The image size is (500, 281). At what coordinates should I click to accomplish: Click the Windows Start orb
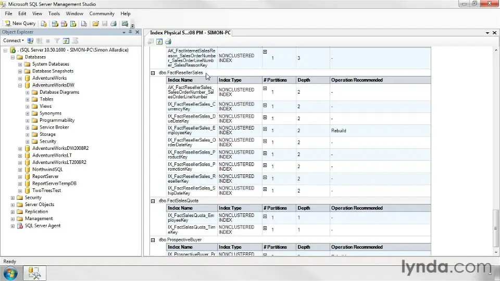(10, 274)
